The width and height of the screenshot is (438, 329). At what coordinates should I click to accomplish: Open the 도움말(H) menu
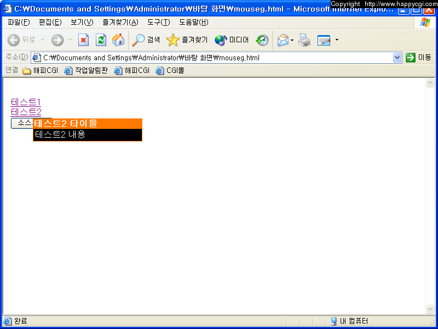[194, 22]
